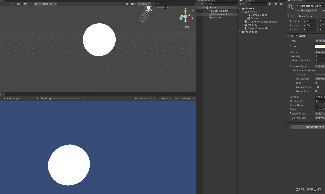This screenshot has width=325, height=194.
Task: Toggle 2D view in the Scene toolbar
Action: point(18,4)
